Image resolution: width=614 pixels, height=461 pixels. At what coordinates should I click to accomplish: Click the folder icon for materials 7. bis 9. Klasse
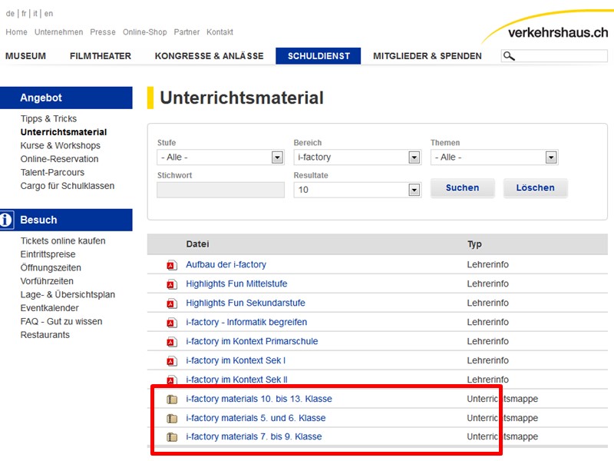pyautogui.click(x=172, y=437)
